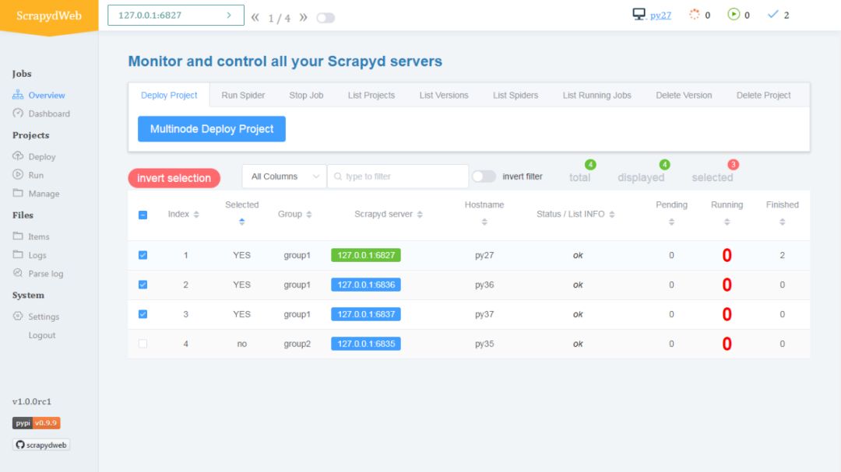Screen dimensions: 841x472
Task: Open the Run project page
Action: tap(29, 175)
